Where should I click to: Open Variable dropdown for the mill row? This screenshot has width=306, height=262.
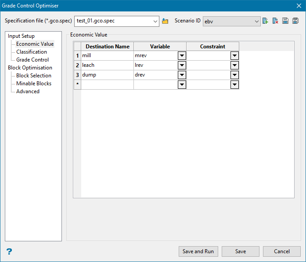[x=182, y=56]
